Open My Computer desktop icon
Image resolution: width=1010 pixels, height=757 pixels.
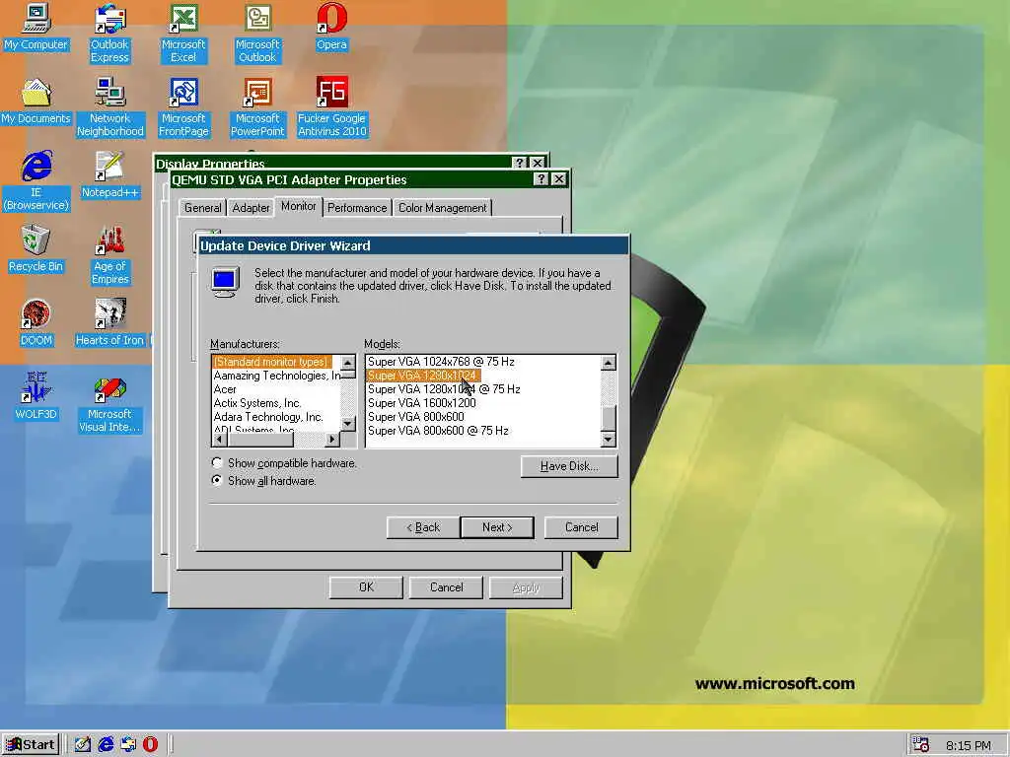[36, 27]
